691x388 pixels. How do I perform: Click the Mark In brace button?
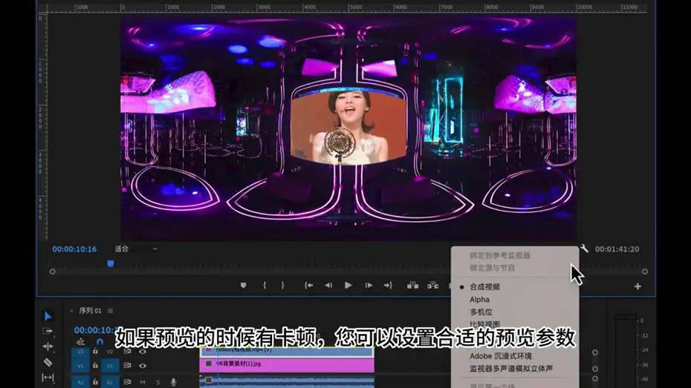(265, 286)
